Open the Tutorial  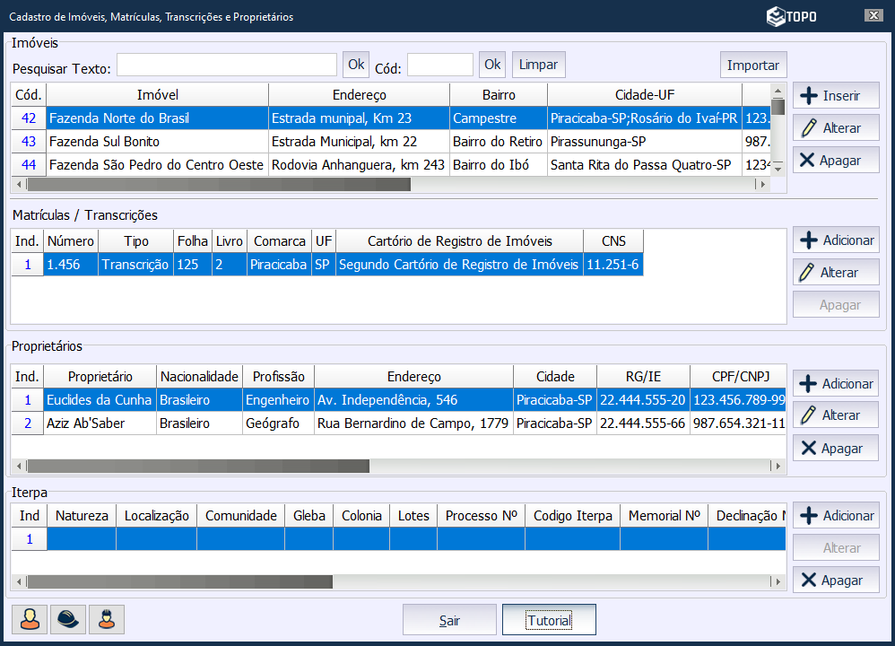click(x=548, y=620)
